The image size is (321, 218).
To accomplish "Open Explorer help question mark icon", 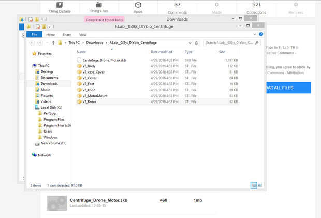I will (261, 34).
